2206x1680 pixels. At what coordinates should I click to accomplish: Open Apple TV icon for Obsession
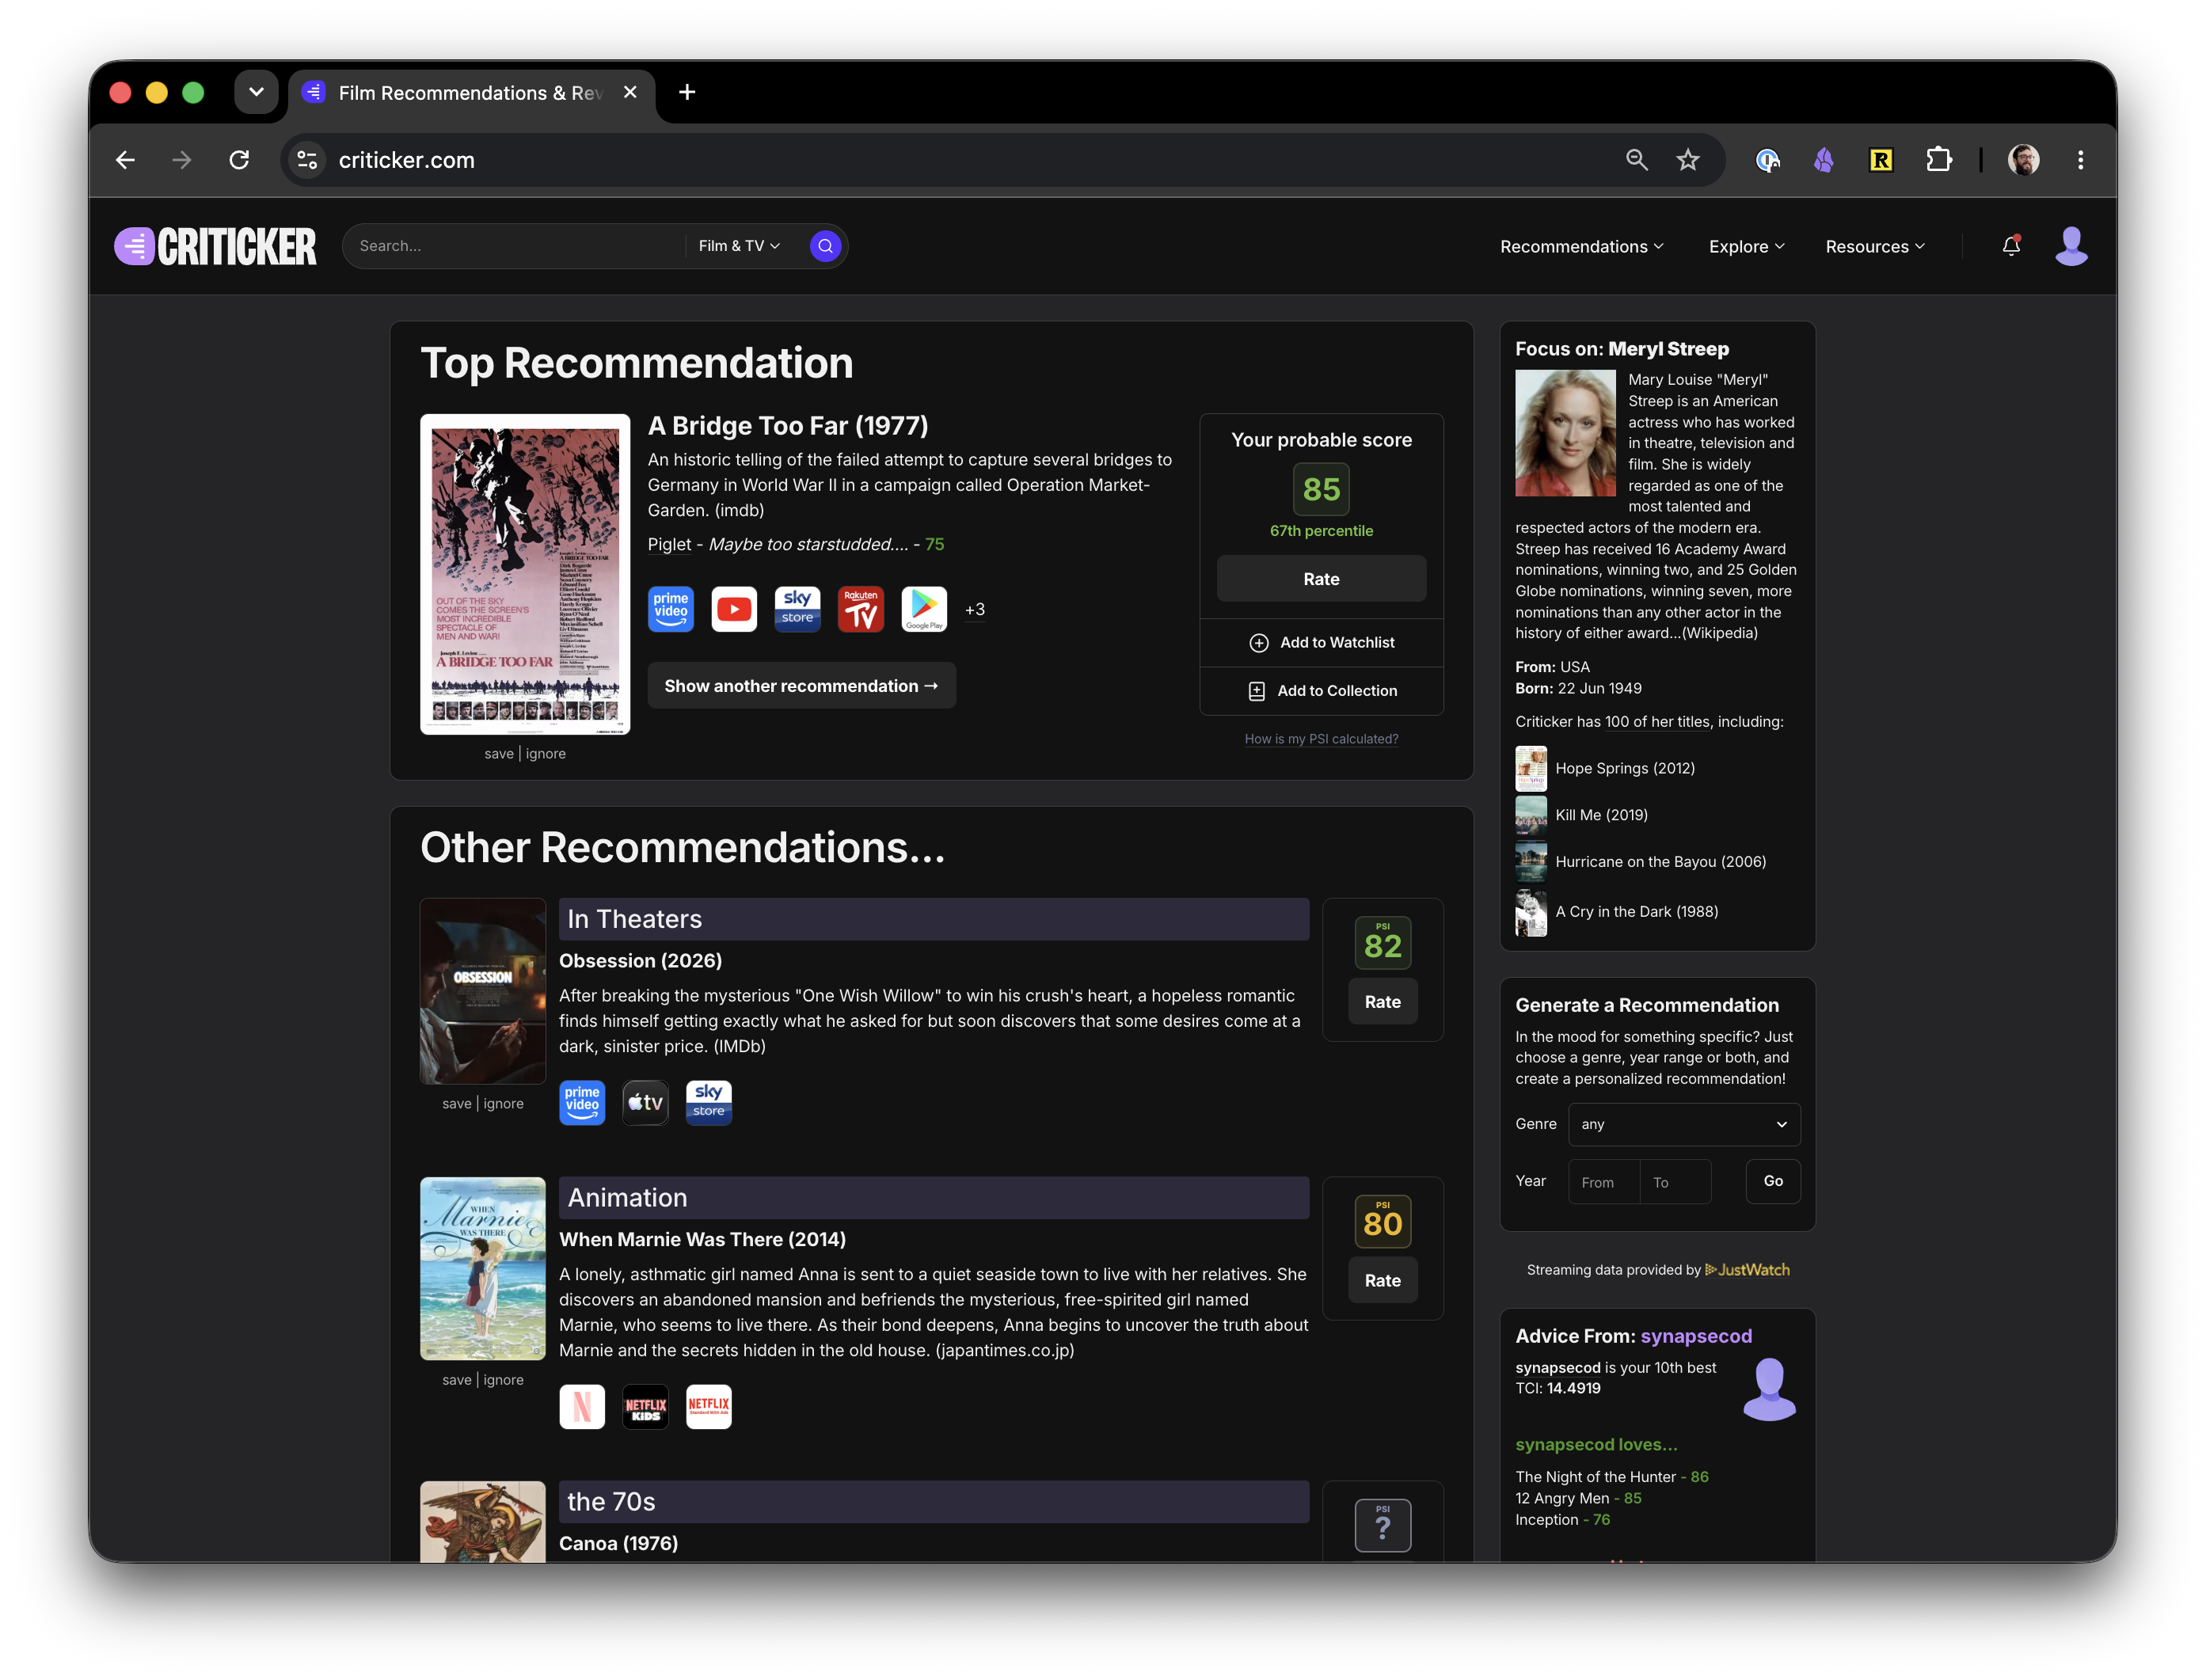[x=645, y=1102]
